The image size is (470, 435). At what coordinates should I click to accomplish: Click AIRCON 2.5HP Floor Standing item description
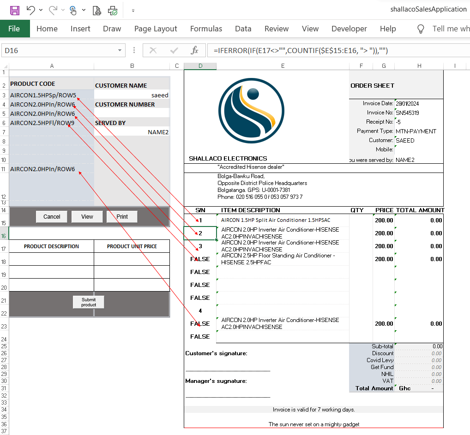pyautogui.click(x=283, y=259)
